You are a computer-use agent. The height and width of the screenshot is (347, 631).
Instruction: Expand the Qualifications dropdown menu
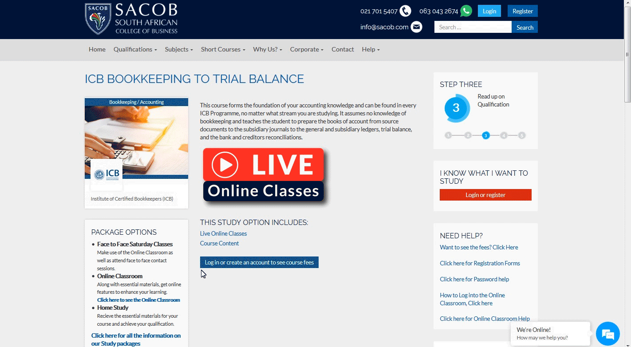[135, 49]
